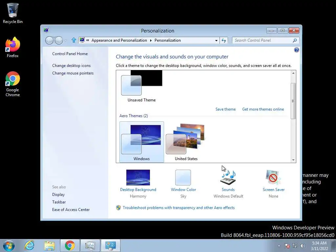Switch to Chrome on the taskbar
The height and width of the screenshot is (252, 336).
pos(70,245)
